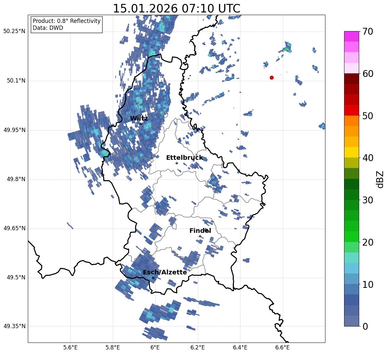Click the timestamp title 15.01.2026 07:10 UTC

[x=176, y=9]
